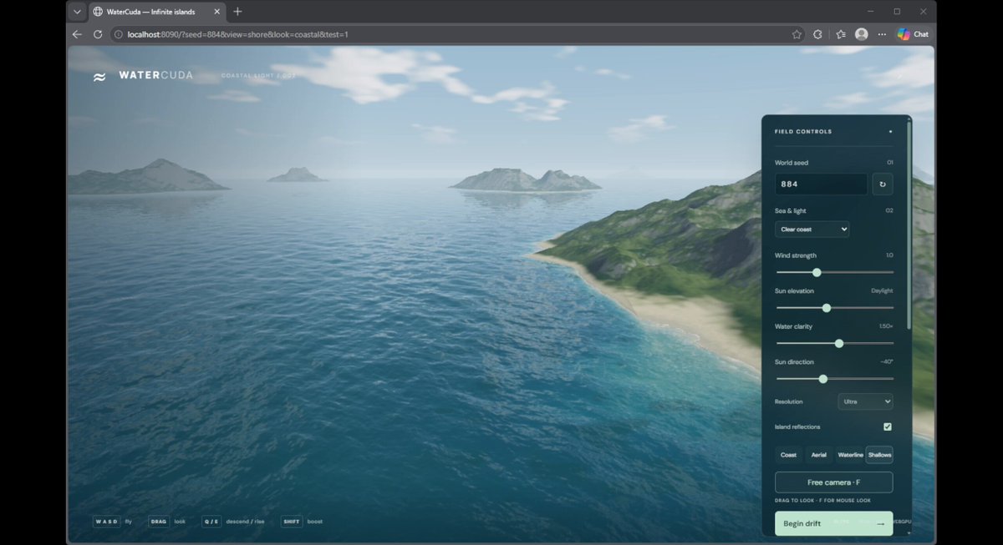
Task: Click the DRAG key hint
Action: [159, 522]
